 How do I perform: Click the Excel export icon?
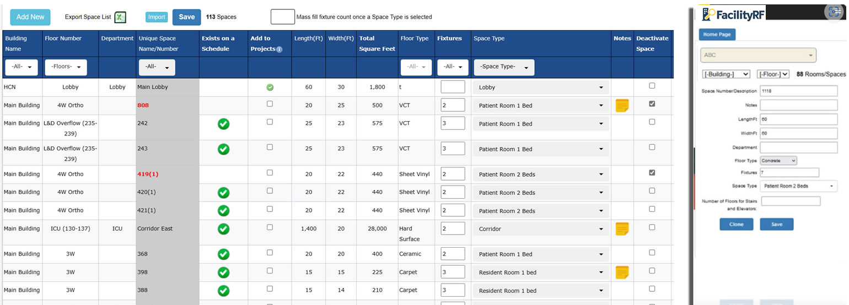click(x=120, y=18)
